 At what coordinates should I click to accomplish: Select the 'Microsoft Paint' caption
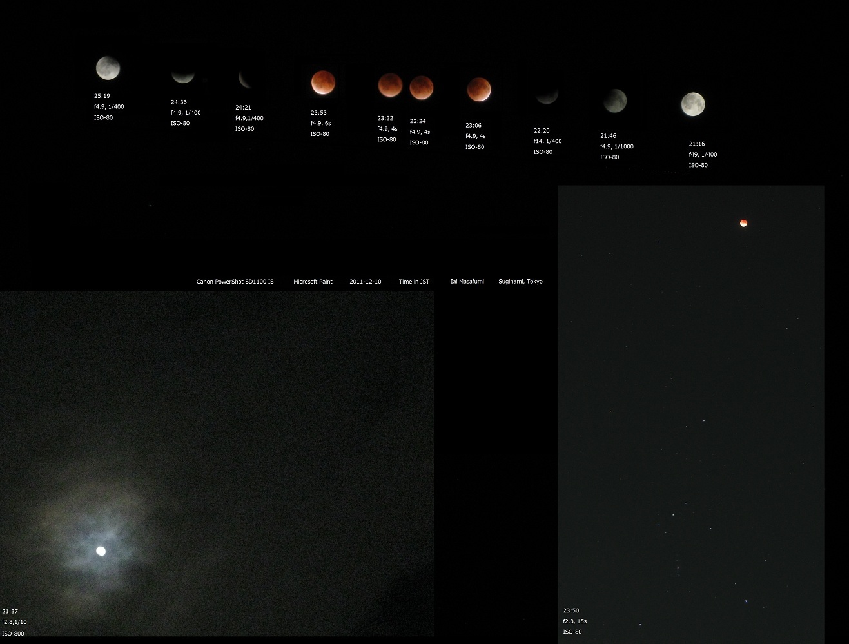click(313, 282)
